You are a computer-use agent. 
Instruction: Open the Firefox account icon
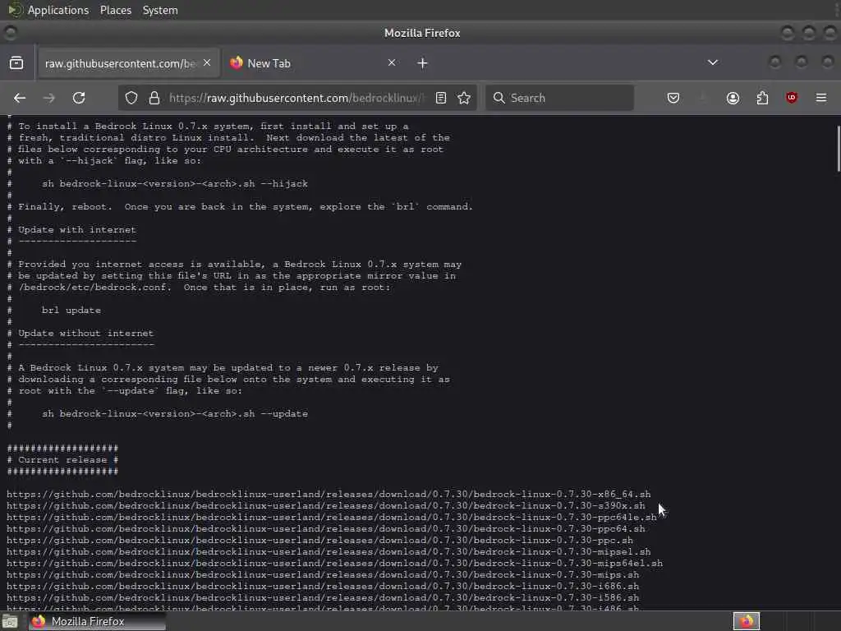[x=733, y=98]
